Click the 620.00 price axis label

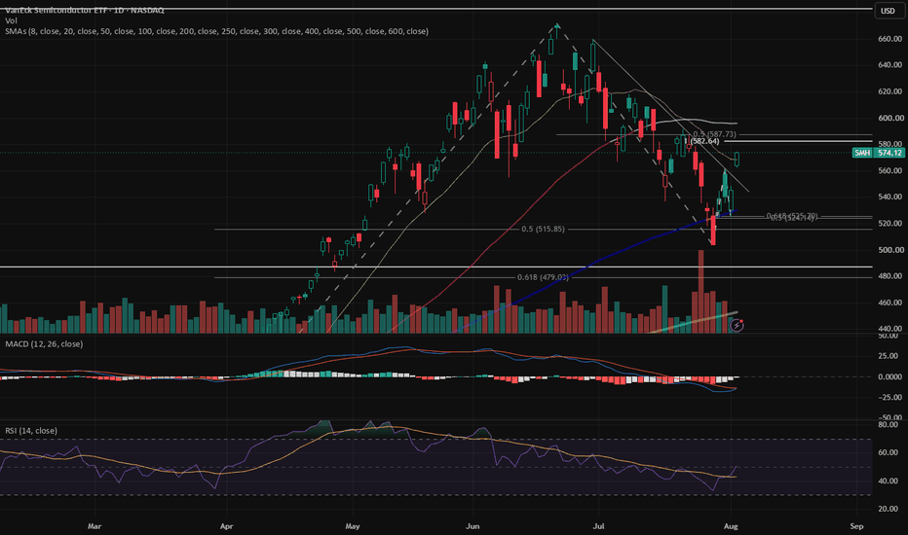pyautogui.click(x=890, y=91)
